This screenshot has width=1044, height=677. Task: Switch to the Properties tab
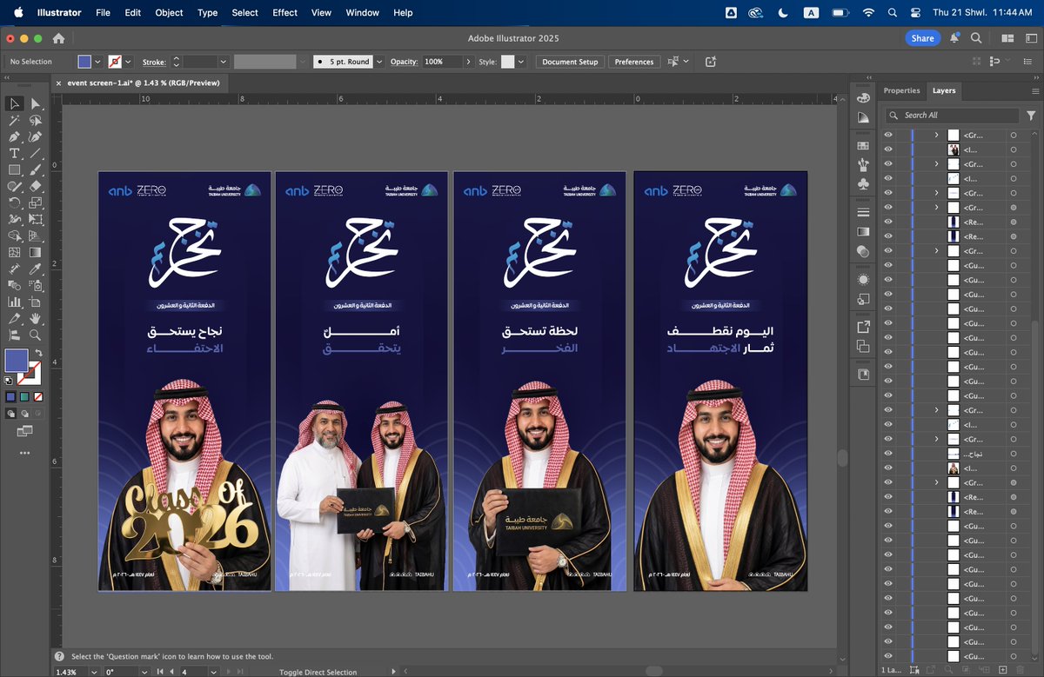point(901,90)
